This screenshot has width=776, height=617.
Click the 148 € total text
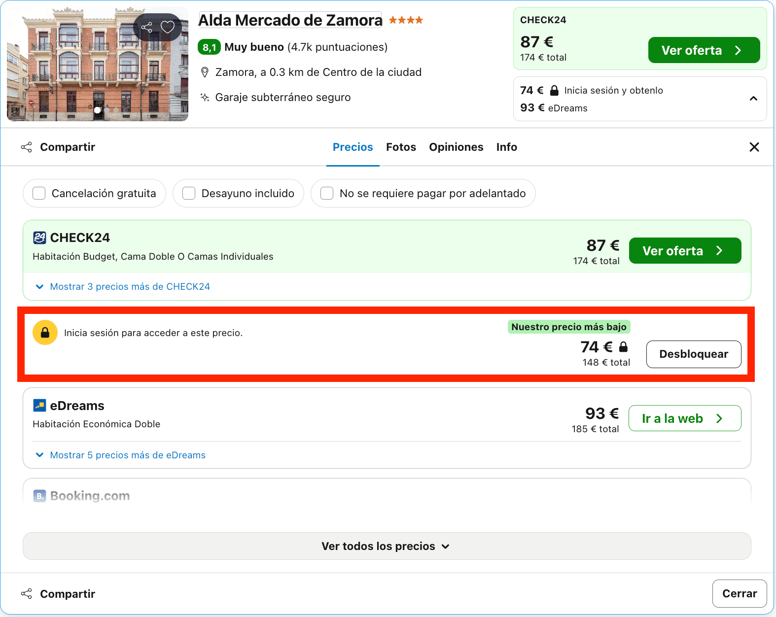pyautogui.click(x=606, y=362)
